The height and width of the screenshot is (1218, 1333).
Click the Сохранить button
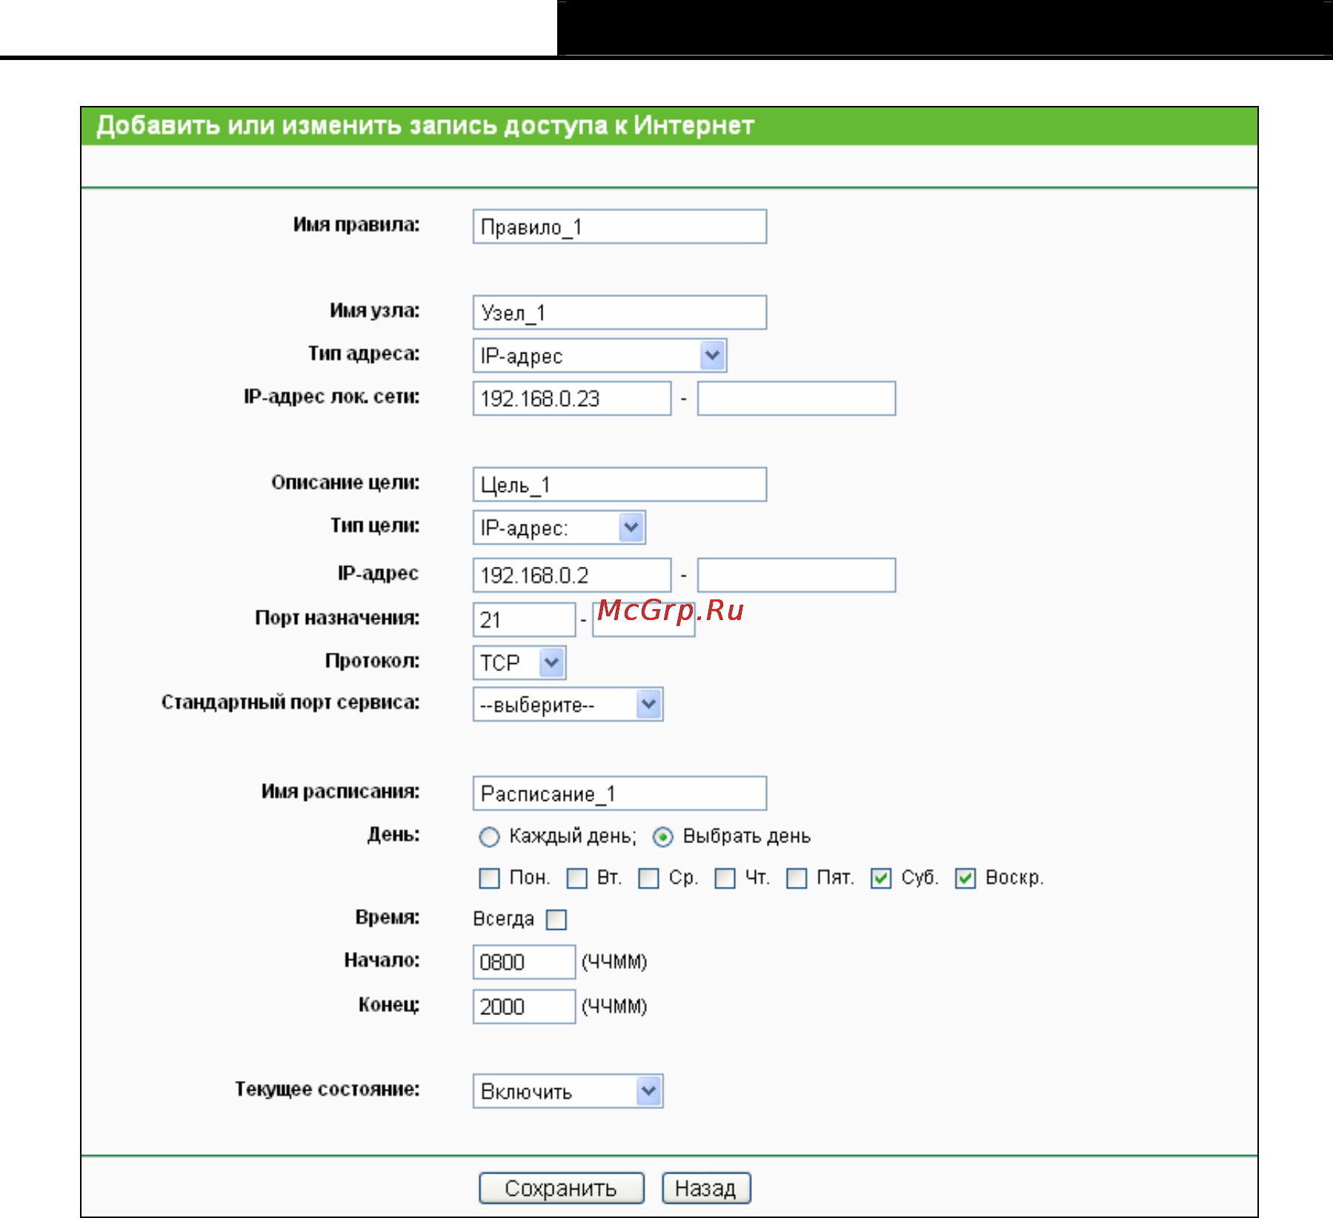tap(561, 1188)
